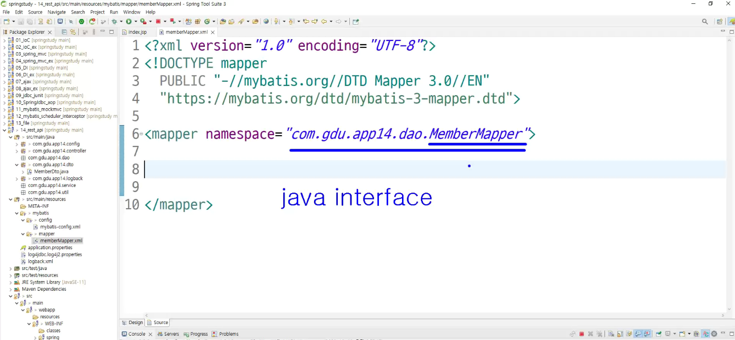Click the Back navigation yellow arrow
Screen dimensions: 735x340
pyautogui.click(x=324, y=21)
